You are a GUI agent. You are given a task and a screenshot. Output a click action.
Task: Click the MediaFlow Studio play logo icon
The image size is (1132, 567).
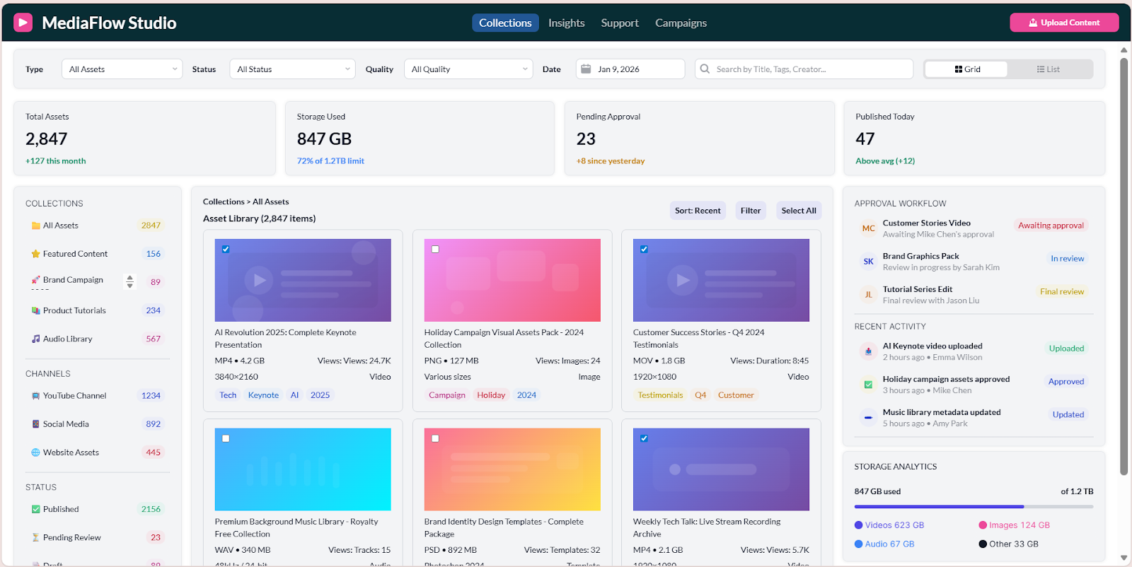click(x=23, y=23)
